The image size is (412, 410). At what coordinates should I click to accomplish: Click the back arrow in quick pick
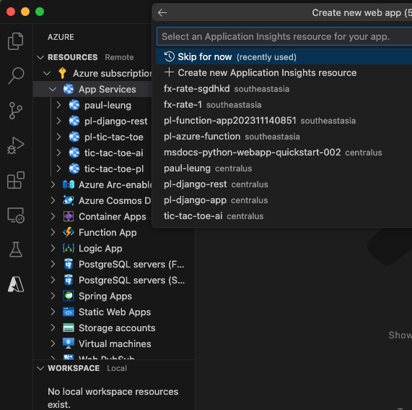pos(162,12)
